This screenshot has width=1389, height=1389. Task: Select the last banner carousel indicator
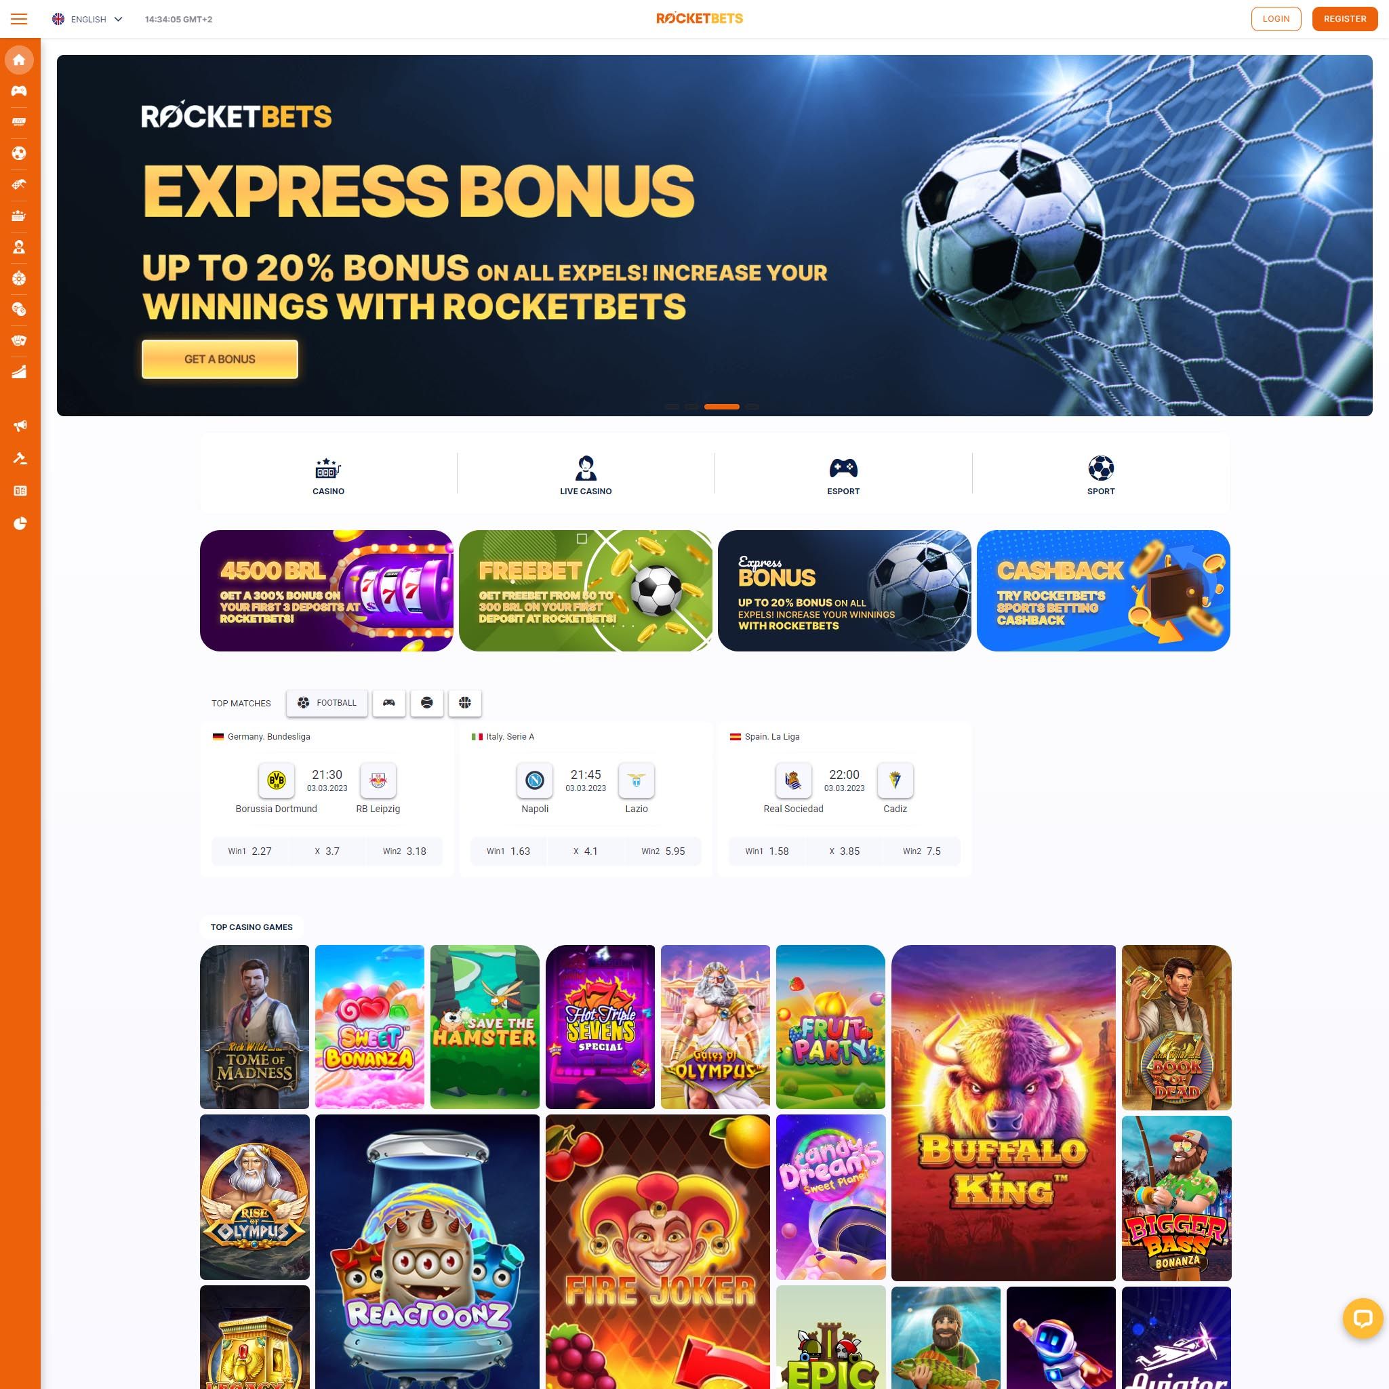[752, 407]
